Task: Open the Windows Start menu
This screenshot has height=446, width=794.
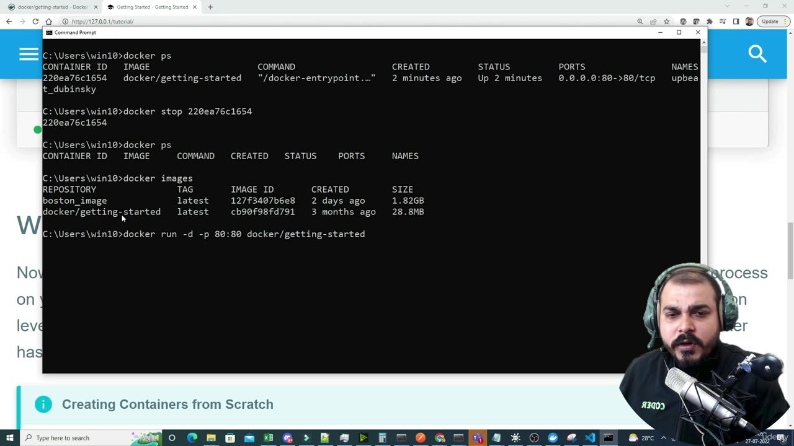Action: point(10,438)
